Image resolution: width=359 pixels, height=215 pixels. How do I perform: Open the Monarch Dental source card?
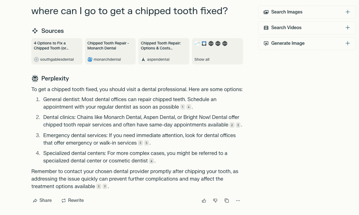pos(110,51)
